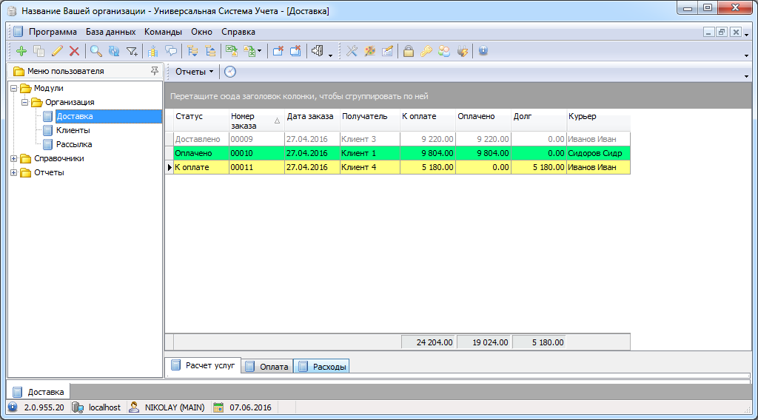The width and height of the screenshot is (758, 420).
Task: Collapse the Модули tree node
Action: (x=14, y=88)
